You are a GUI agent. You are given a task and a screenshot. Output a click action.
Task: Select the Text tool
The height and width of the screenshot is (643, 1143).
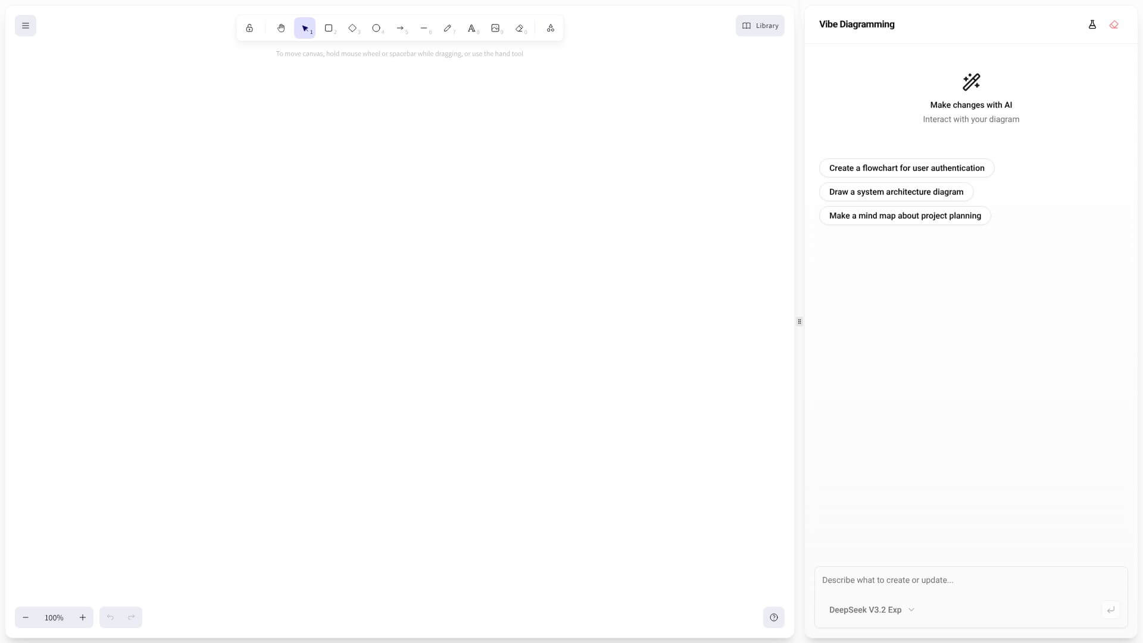pos(473,28)
